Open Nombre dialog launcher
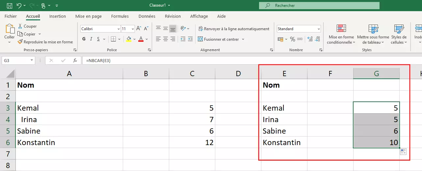Screen dimensions: 422x171 point(321,50)
